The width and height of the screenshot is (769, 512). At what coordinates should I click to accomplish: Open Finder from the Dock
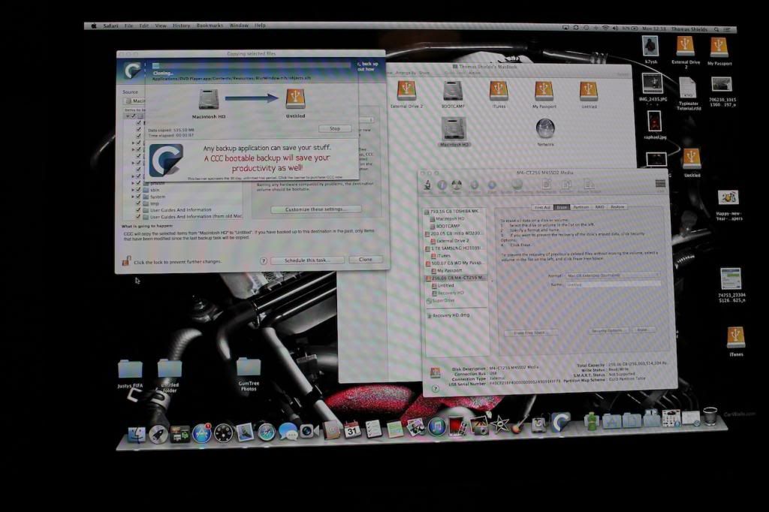(x=137, y=435)
